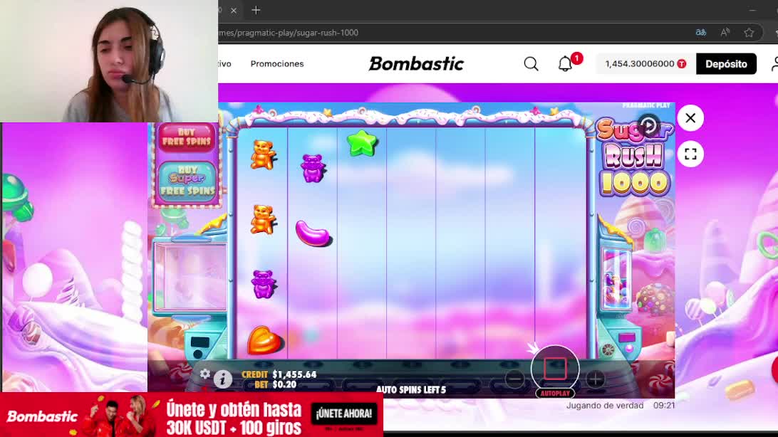Decrease bet with the minus button

pyautogui.click(x=514, y=379)
